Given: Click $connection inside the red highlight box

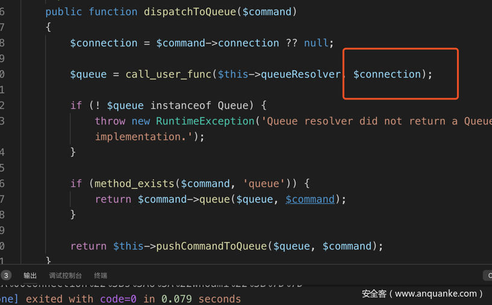Looking at the screenshot, I should coord(387,74).
